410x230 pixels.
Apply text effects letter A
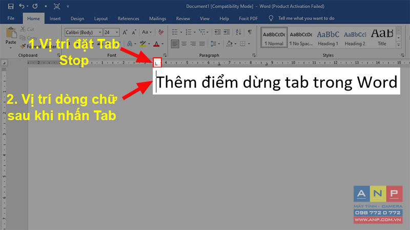pos(130,44)
